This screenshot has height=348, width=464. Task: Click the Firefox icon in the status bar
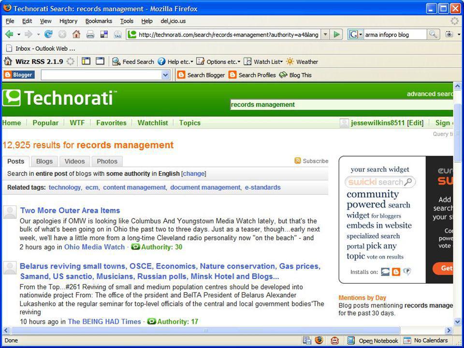(x=319, y=340)
